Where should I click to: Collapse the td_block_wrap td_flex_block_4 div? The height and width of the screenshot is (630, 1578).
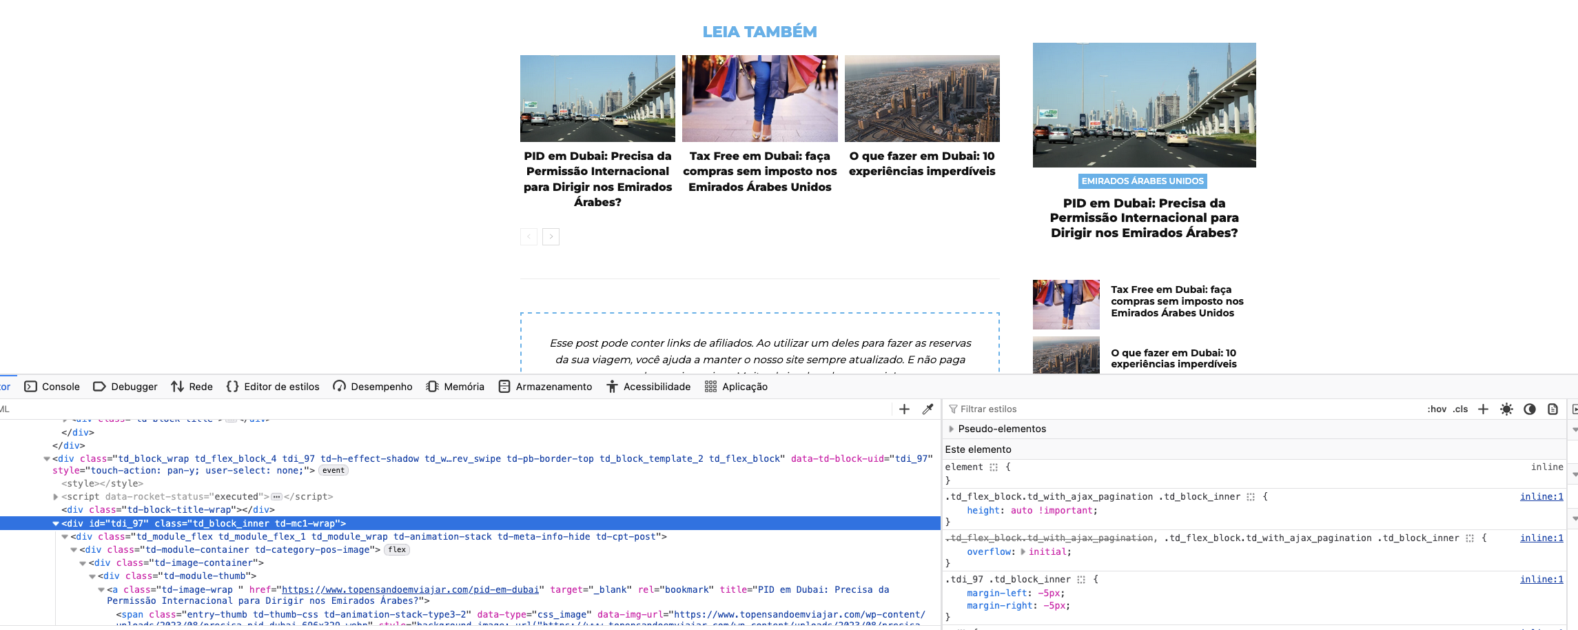[x=47, y=459]
